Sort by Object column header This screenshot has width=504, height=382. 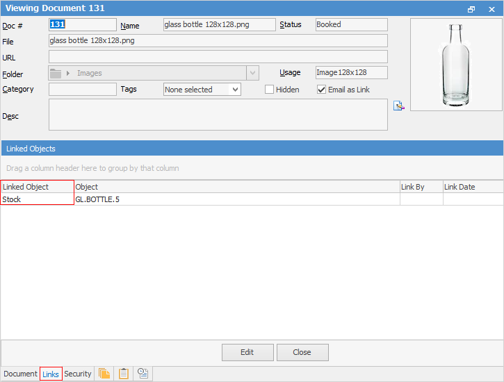coord(237,187)
